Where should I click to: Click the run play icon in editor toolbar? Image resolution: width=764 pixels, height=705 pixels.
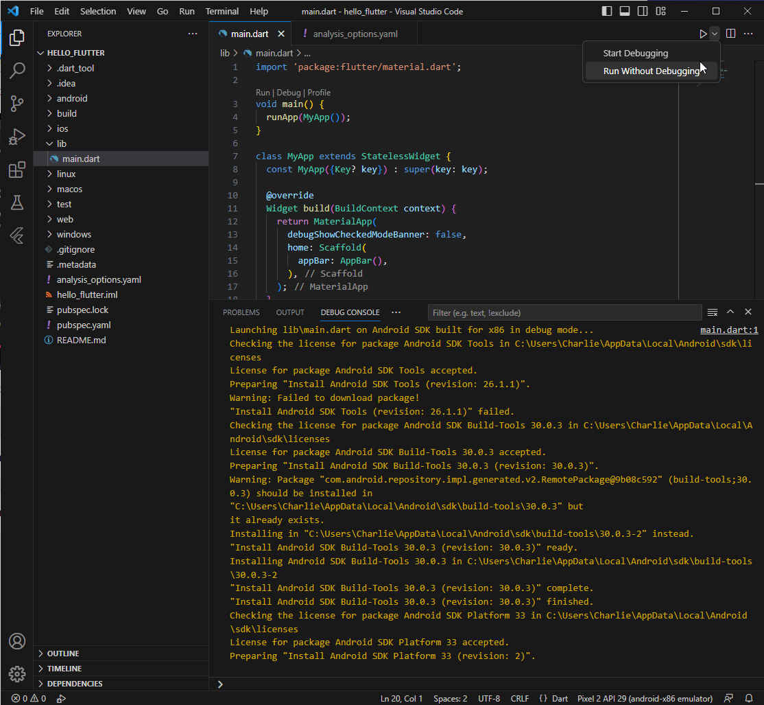[702, 34]
